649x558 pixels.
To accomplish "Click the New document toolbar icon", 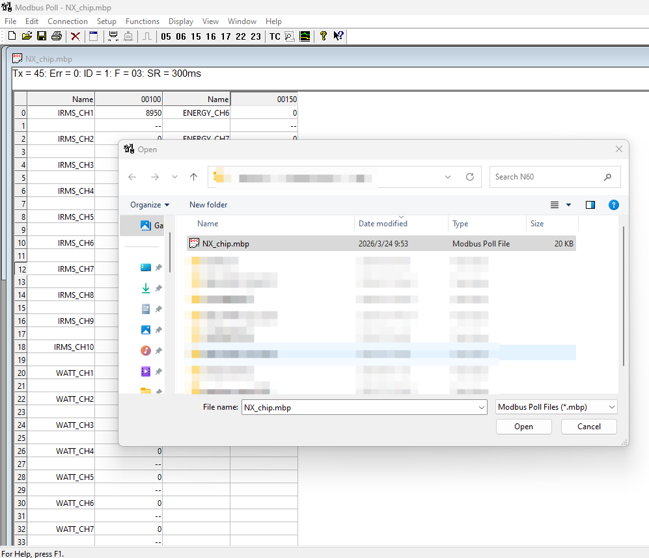I will click(12, 36).
